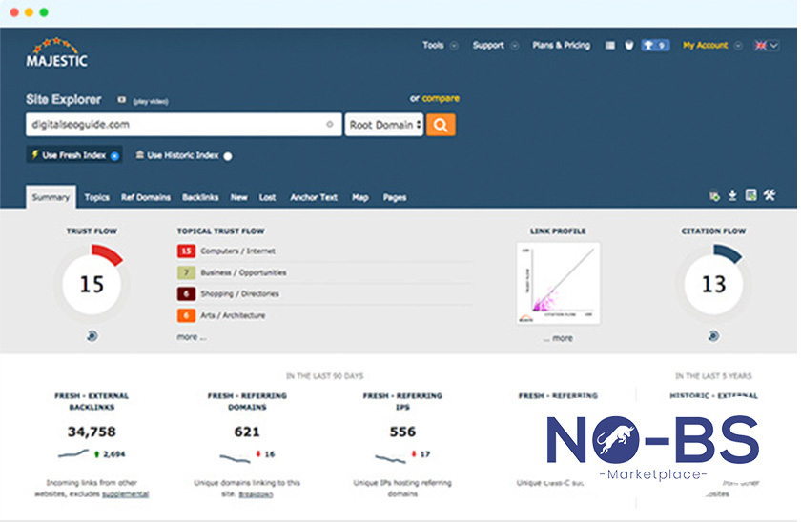Open the Anchor Text tab
Viewport: 801px width, 522px height.
point(314,197)
